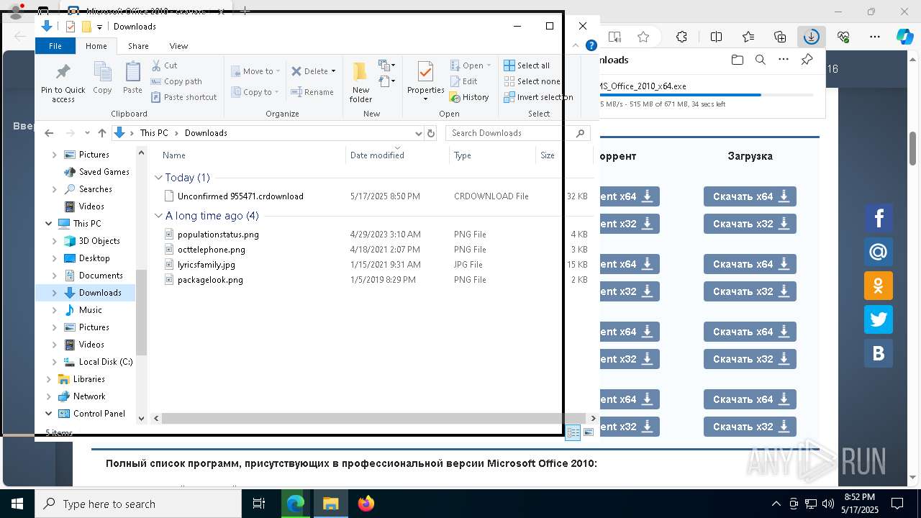This screenshot has height=518, width=921.
Task: Click Properties icon in quick access toolbar
Action: click(x=71, y=27)
